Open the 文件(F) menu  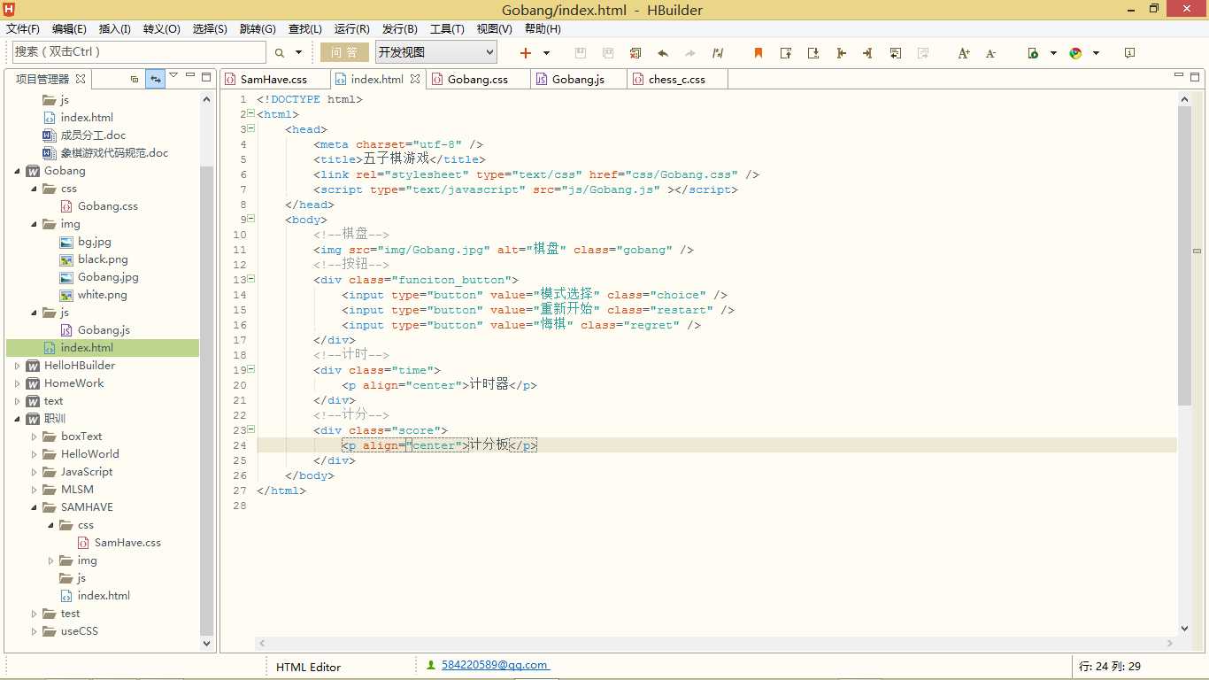coord(23,29)
